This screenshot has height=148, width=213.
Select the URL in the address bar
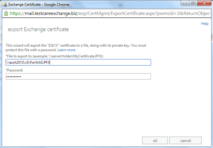(x=110, y=13)
